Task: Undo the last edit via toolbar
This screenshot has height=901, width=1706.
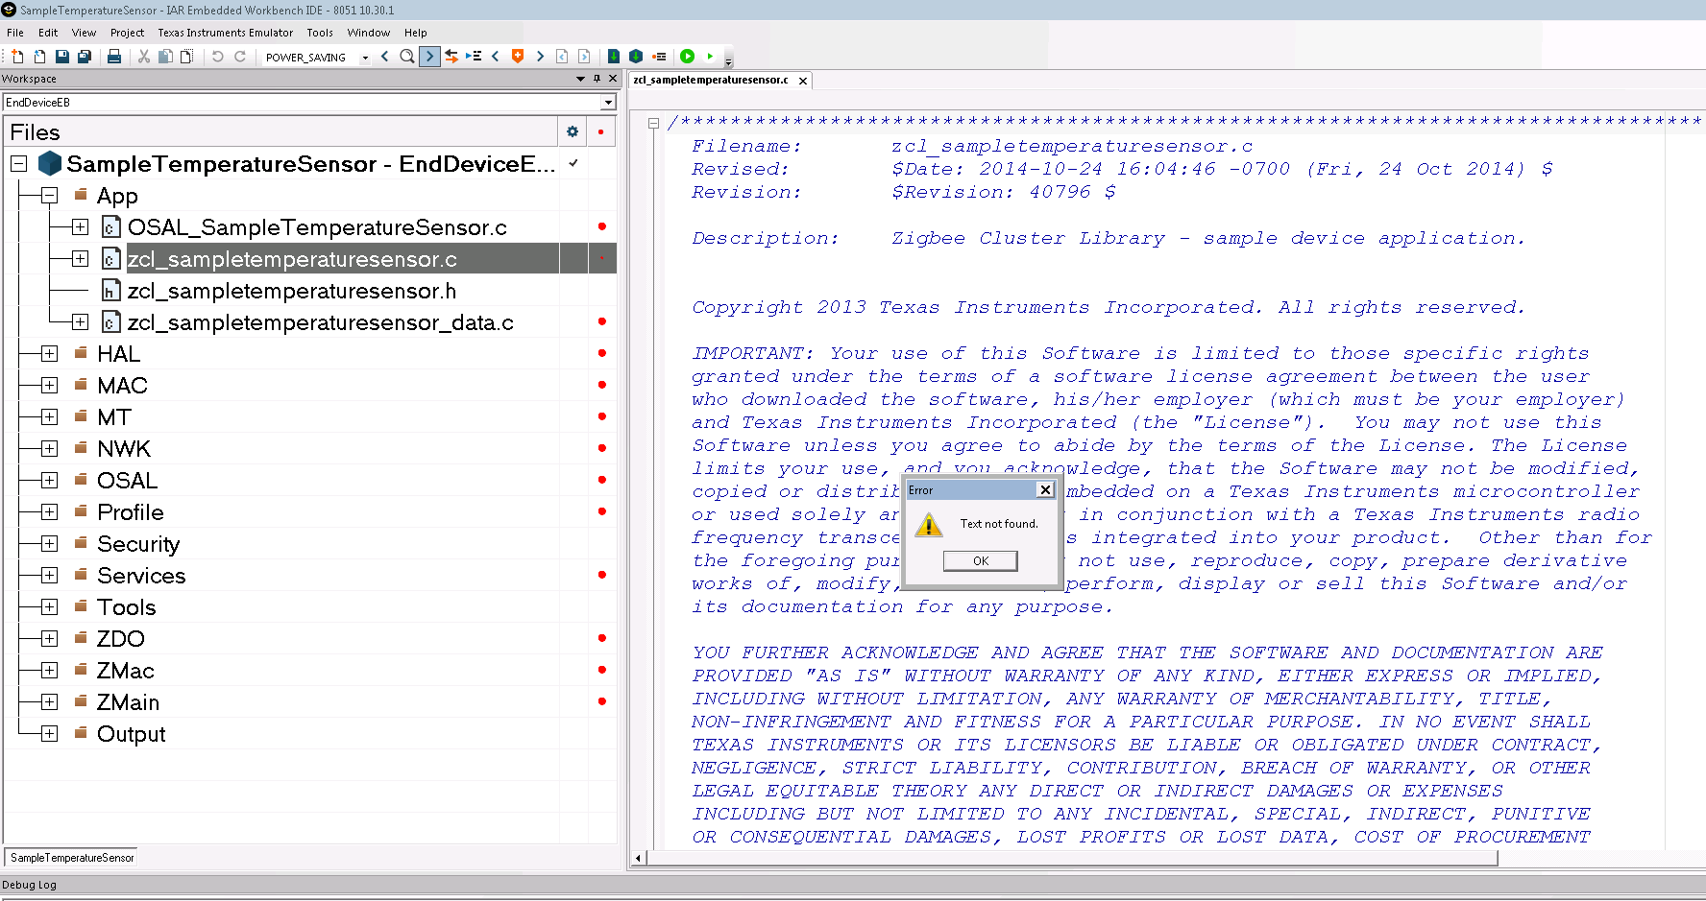Action: (218, 57)
